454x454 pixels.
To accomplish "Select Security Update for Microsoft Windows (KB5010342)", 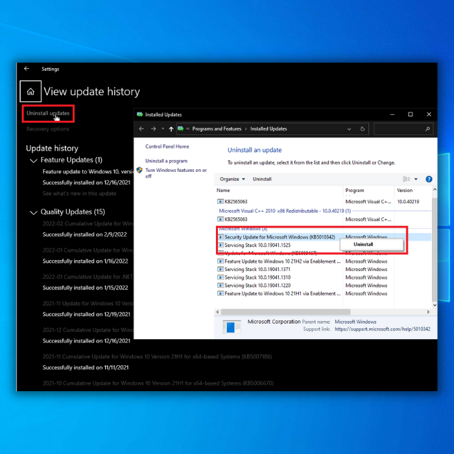I will pos(280,237).
